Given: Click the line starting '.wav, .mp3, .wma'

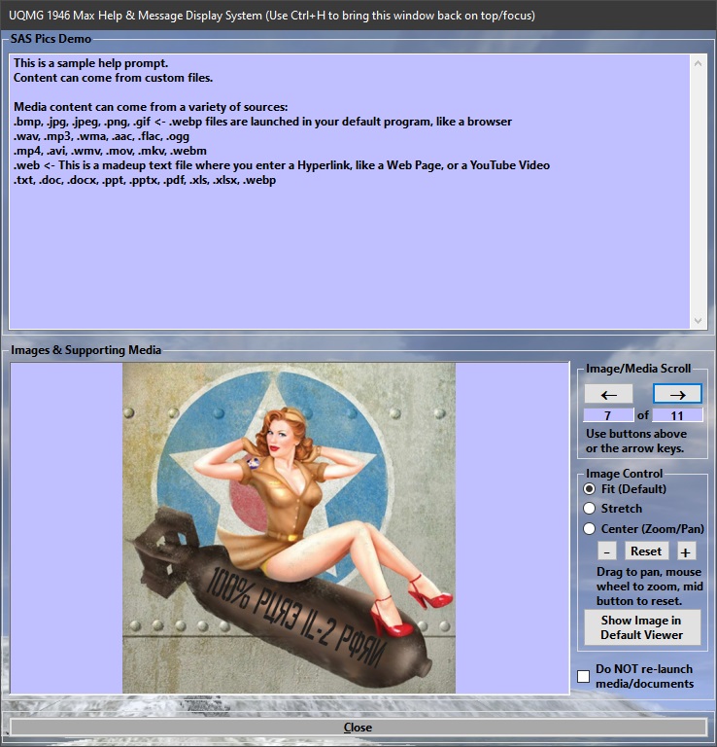Looking at the screenshot, I should click(x=101, y=136).
